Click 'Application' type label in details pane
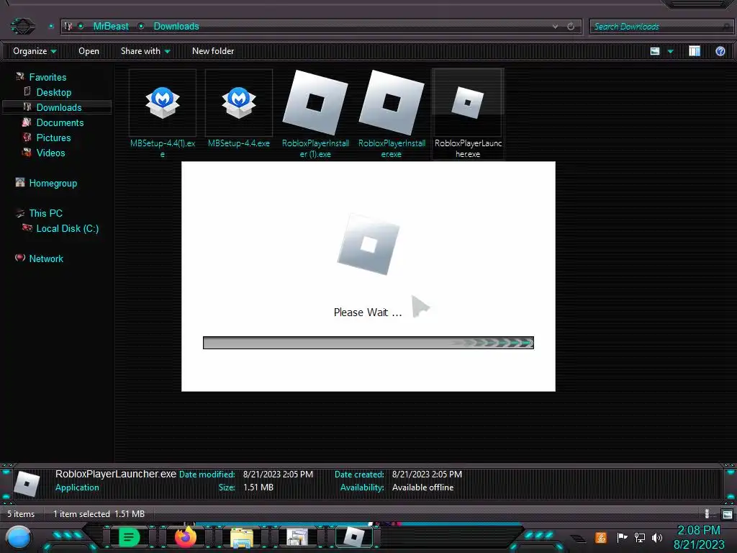Screen dimensions: 737x553 77,487
